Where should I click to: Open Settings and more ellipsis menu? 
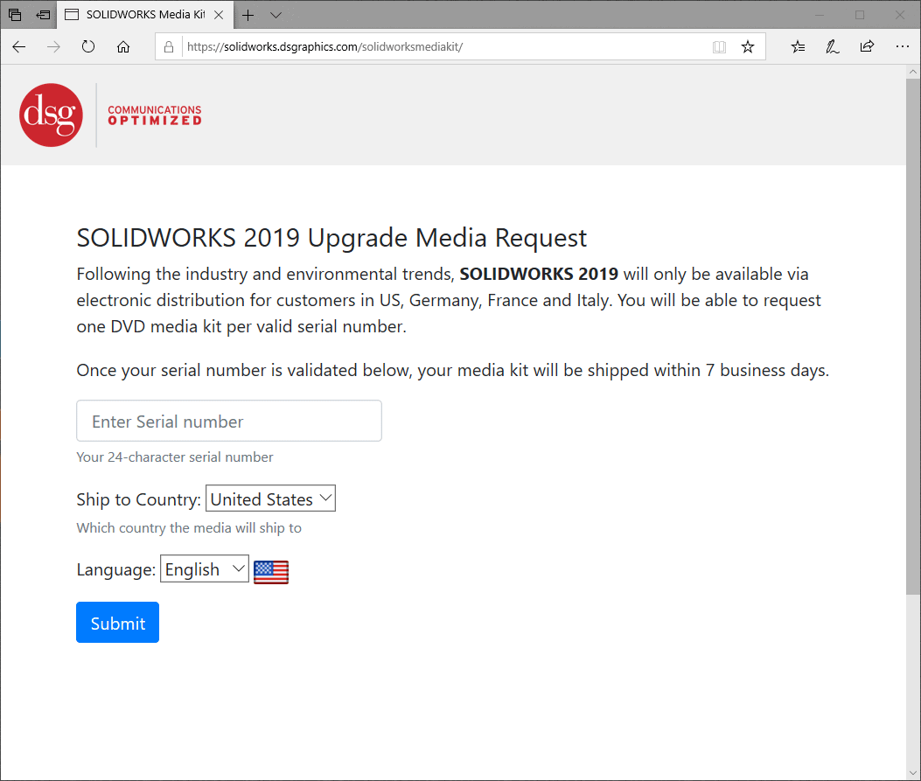(903, 47)
